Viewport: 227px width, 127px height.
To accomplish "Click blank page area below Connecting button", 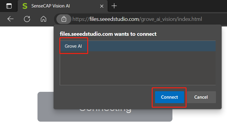I will coord(105,124).
